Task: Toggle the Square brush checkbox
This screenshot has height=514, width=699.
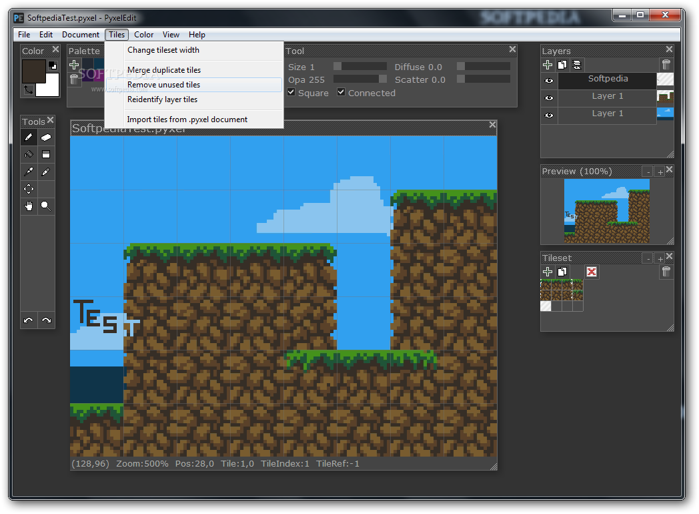Action: pyautogui.click(x=291, y=92)
